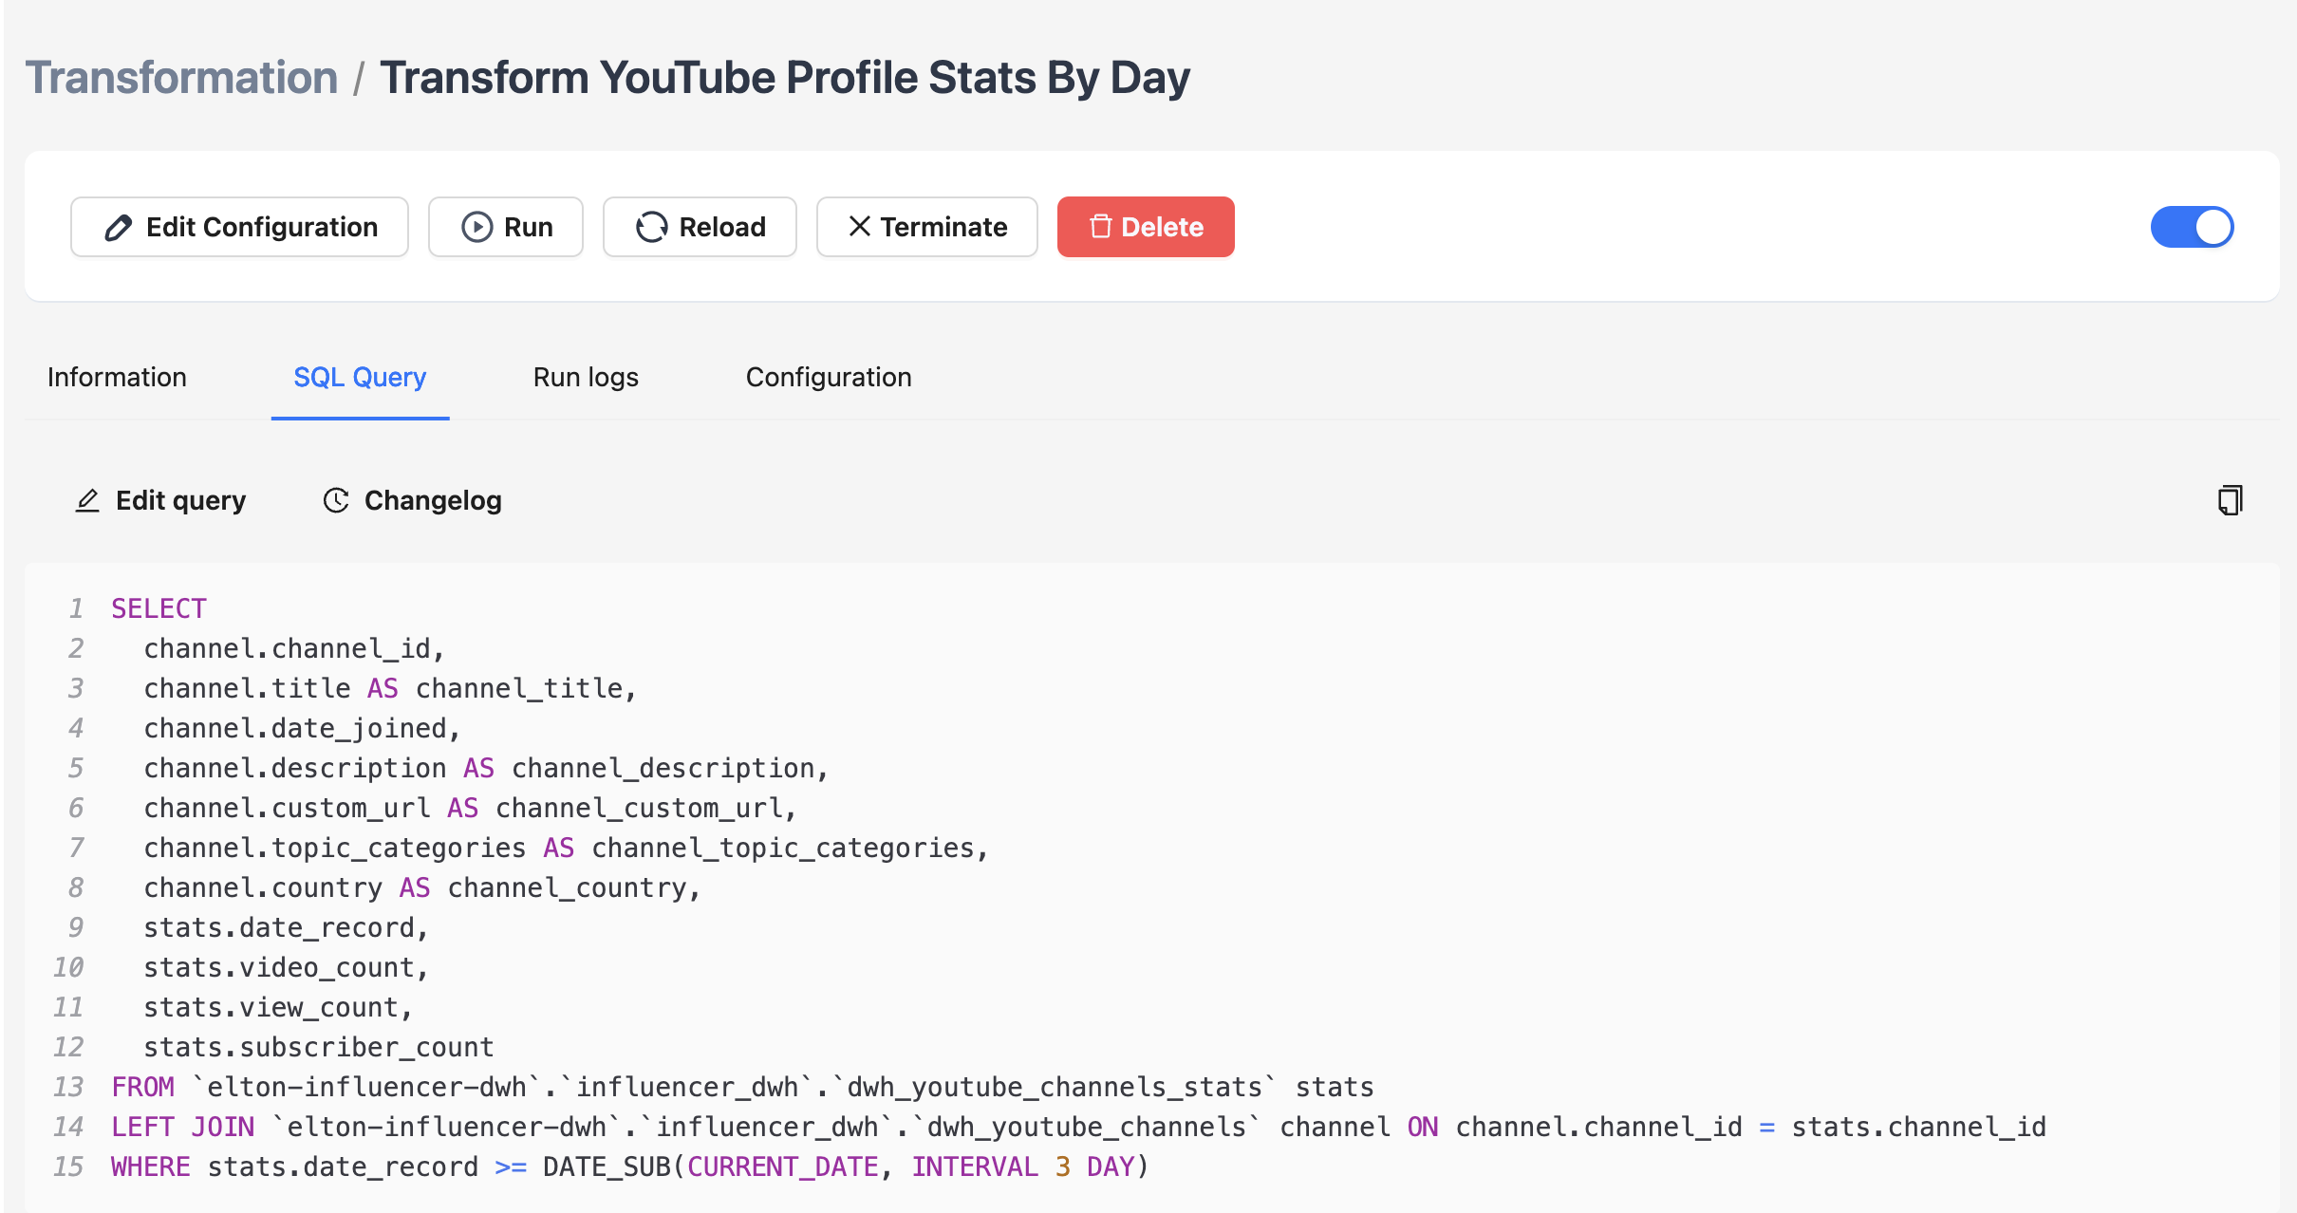Viewport: 2297px width, 1213px height.
Task: Delete this transformation
Action: (x=1146, y=227)
